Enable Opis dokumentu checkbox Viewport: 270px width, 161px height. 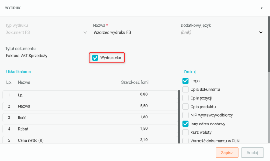coord(186,90)
